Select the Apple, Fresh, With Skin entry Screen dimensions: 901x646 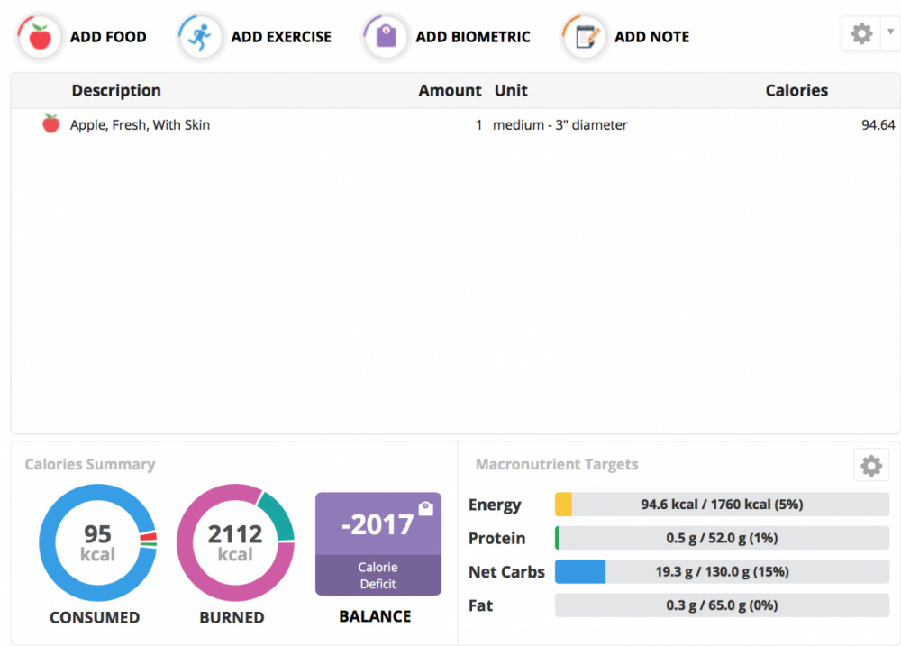click(x=140, y=125)
